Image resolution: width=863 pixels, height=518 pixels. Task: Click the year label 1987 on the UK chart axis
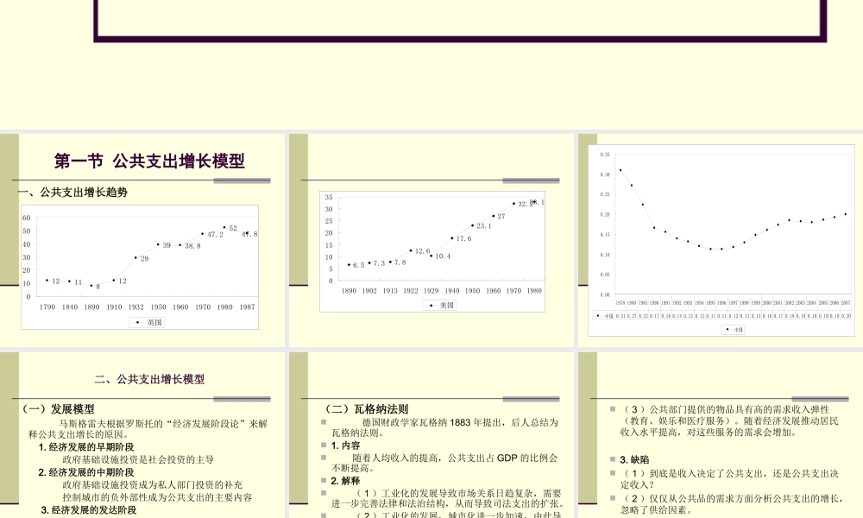[x=249, y=305]
